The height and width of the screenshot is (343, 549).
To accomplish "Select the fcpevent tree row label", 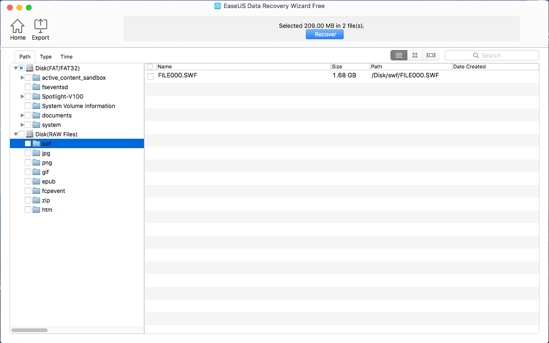I will pos(53,191).
